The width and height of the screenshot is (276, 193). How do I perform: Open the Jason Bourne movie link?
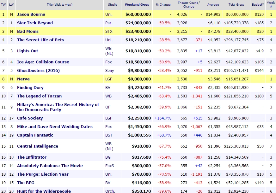point(31,15)
